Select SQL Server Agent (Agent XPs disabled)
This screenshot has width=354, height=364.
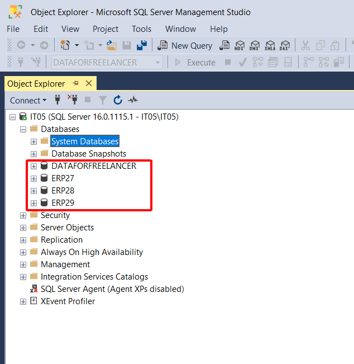click(112, 289)
